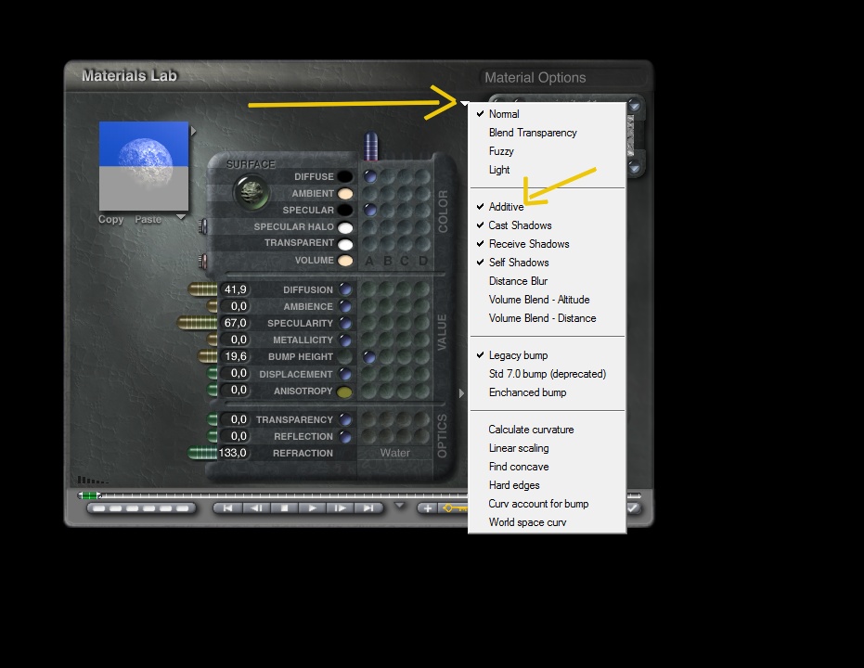Image resolution: width=864 pixels, height=668 pixels.
Task: Open the Specular Halo color swatch
Action: click(345, 227)
